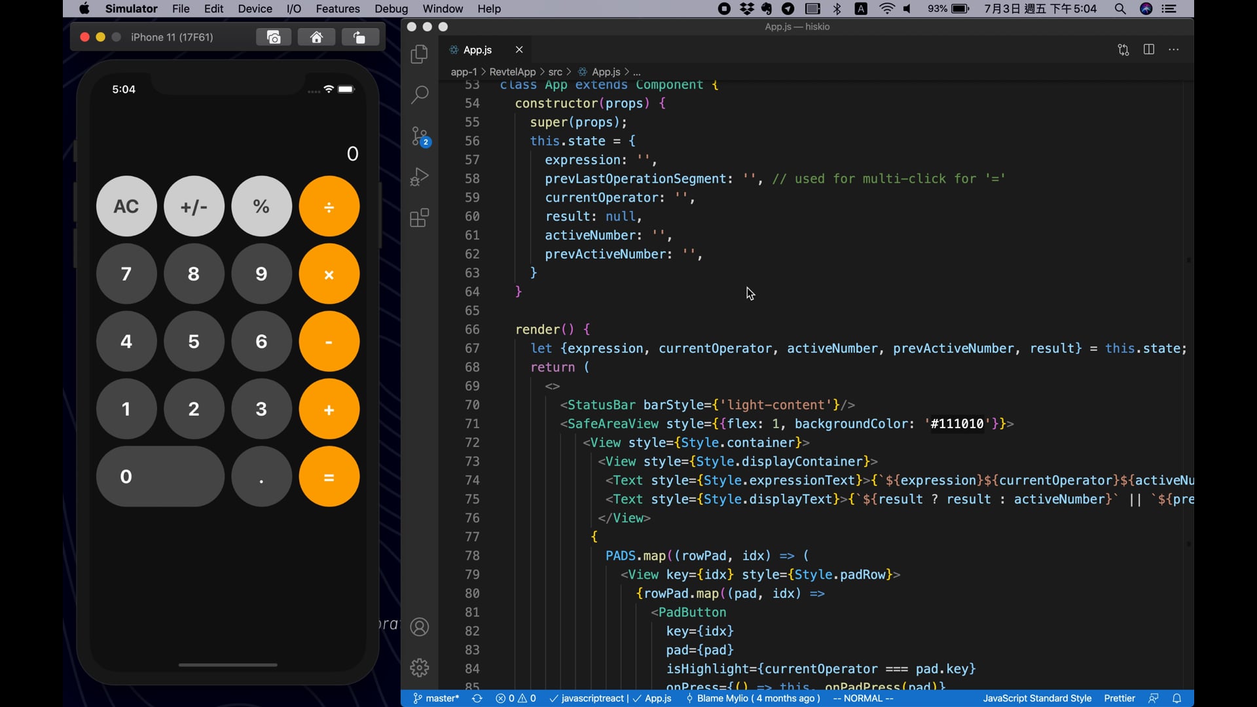The width and height of the screenshot is (1257, 707).
Task: Open the Explorer view in the sidebar
Action: click(x=419, y=54)
